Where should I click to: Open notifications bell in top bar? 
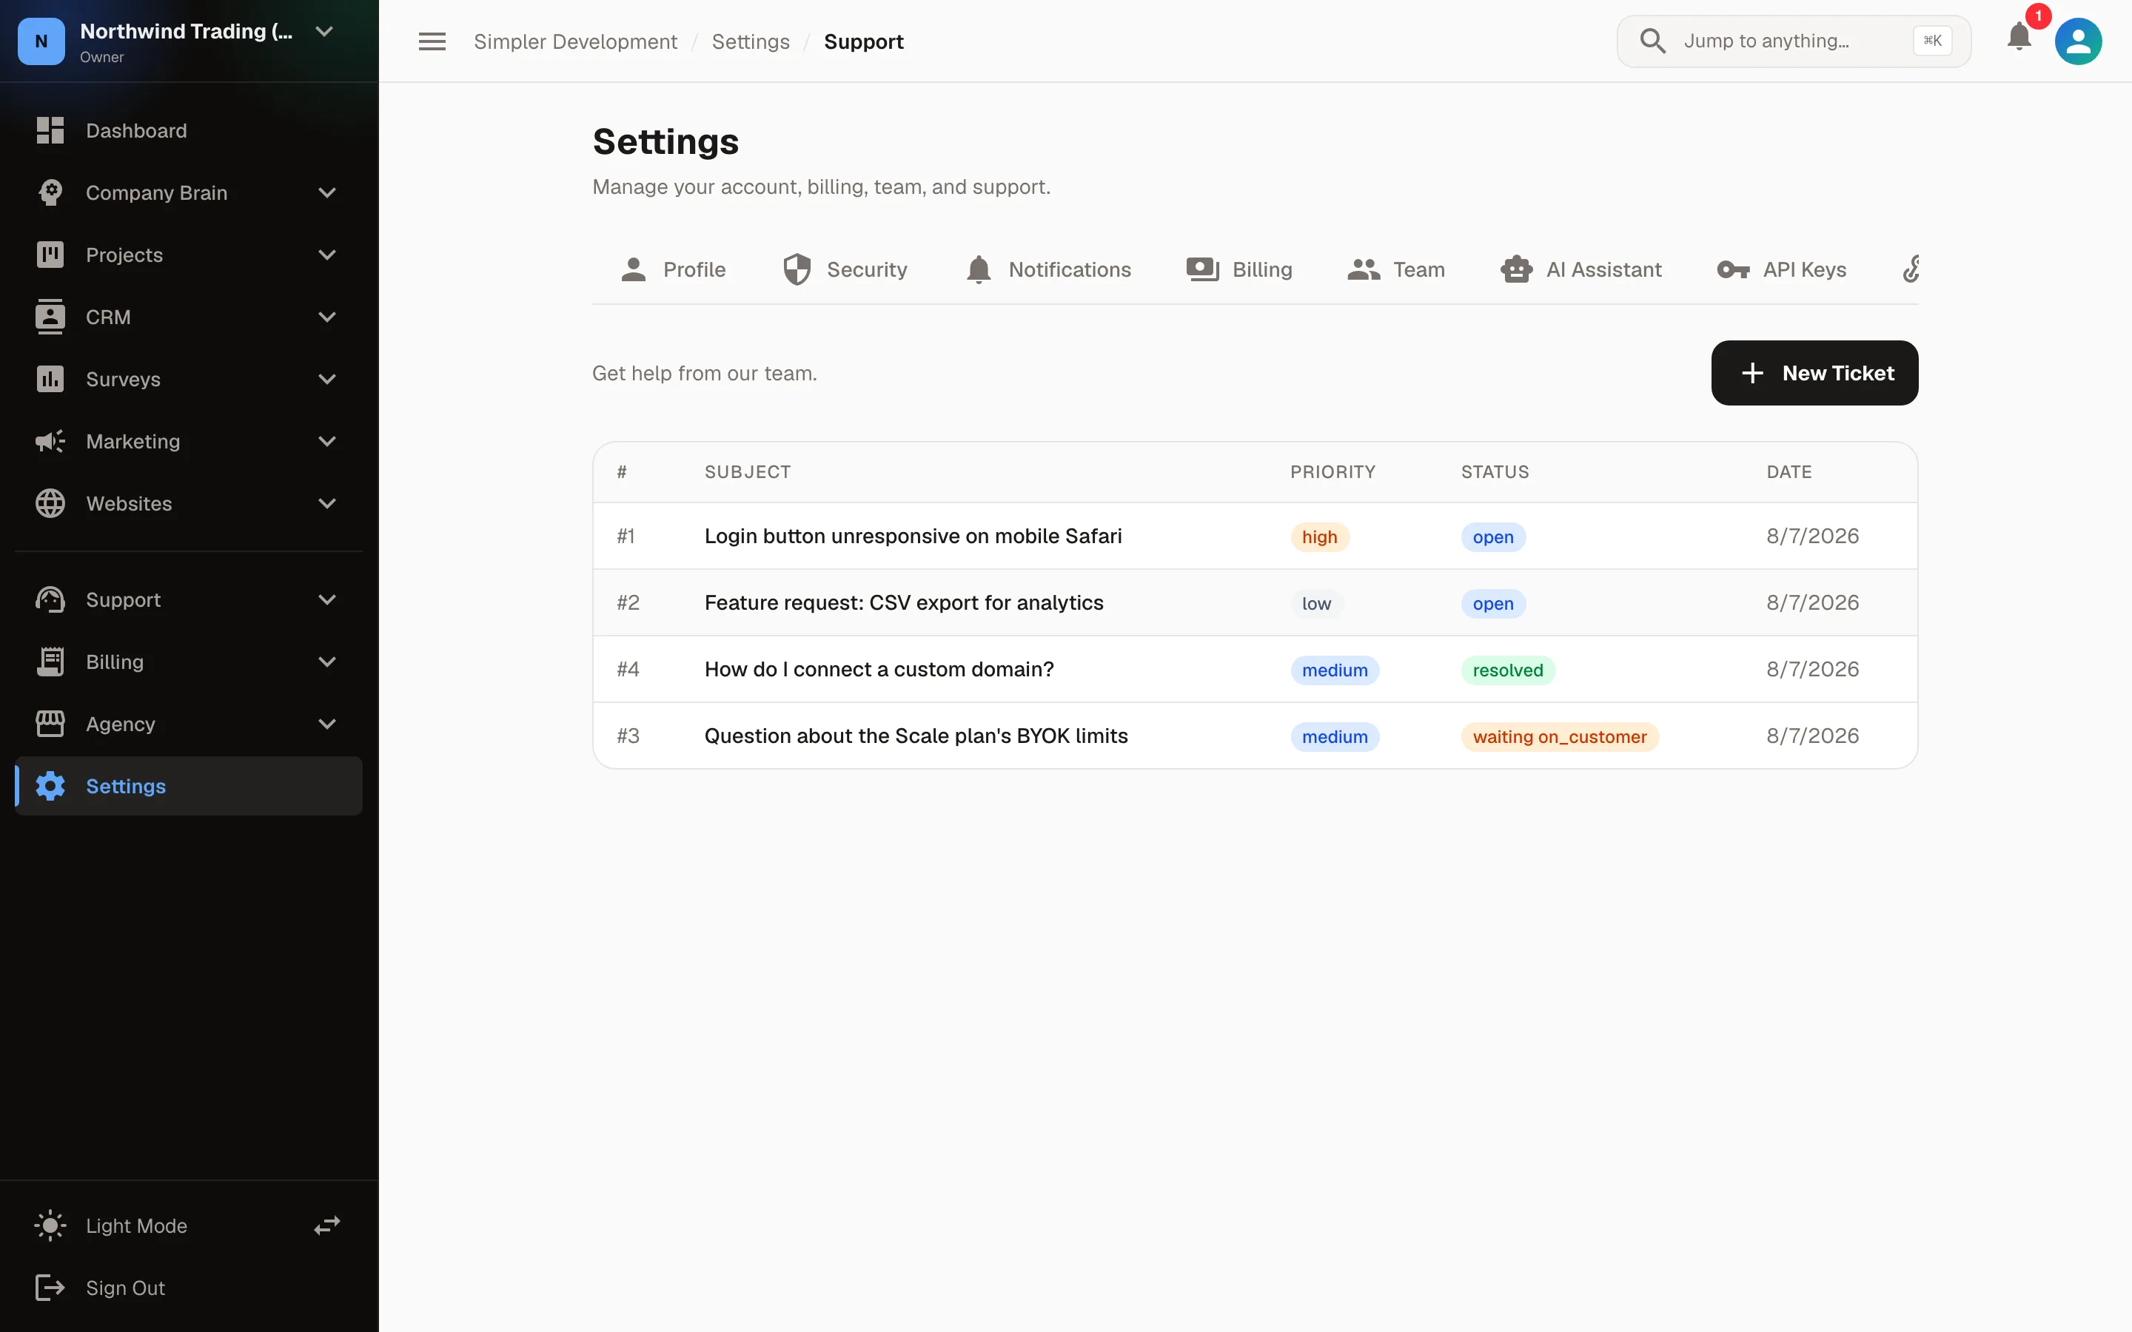tap(2019, 37)
